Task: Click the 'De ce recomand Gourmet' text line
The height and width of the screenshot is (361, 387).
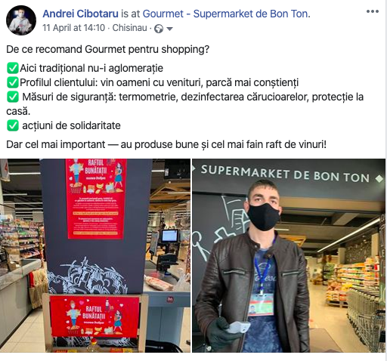Action: 107,49
